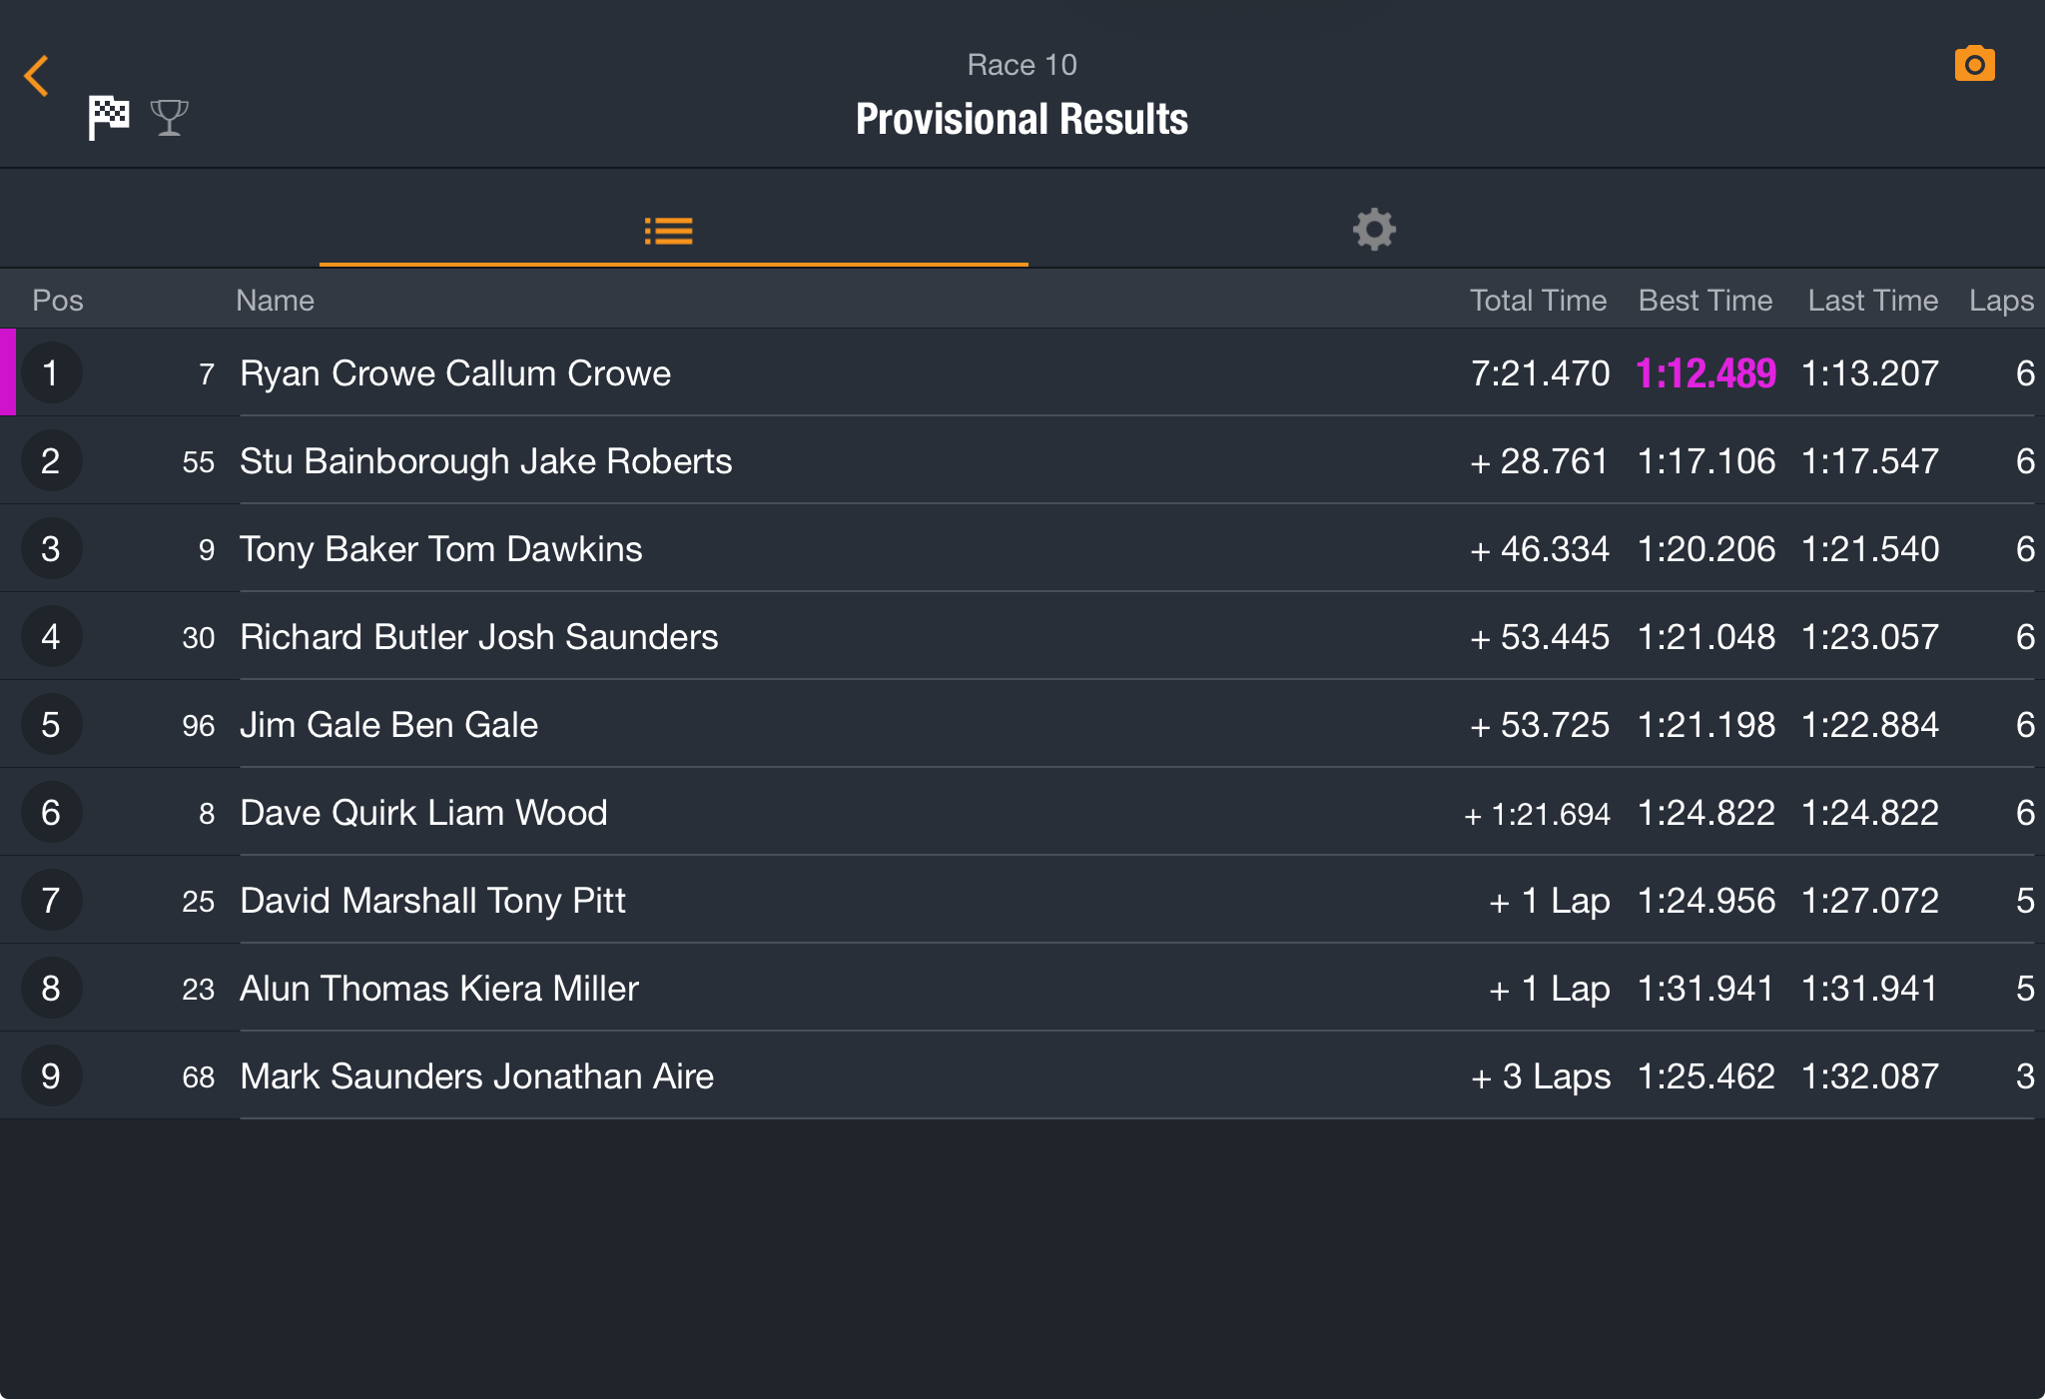The width and height of the screenshot is (2045, 1399).
Task: Open the settings gear tab
Action: 1374,230
